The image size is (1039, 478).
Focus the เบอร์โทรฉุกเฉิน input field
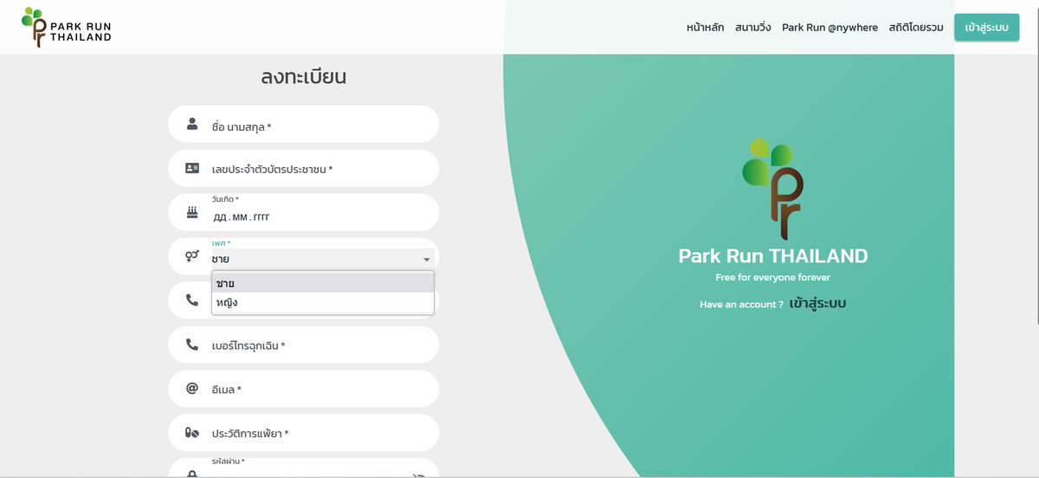[x=304, y=345]
